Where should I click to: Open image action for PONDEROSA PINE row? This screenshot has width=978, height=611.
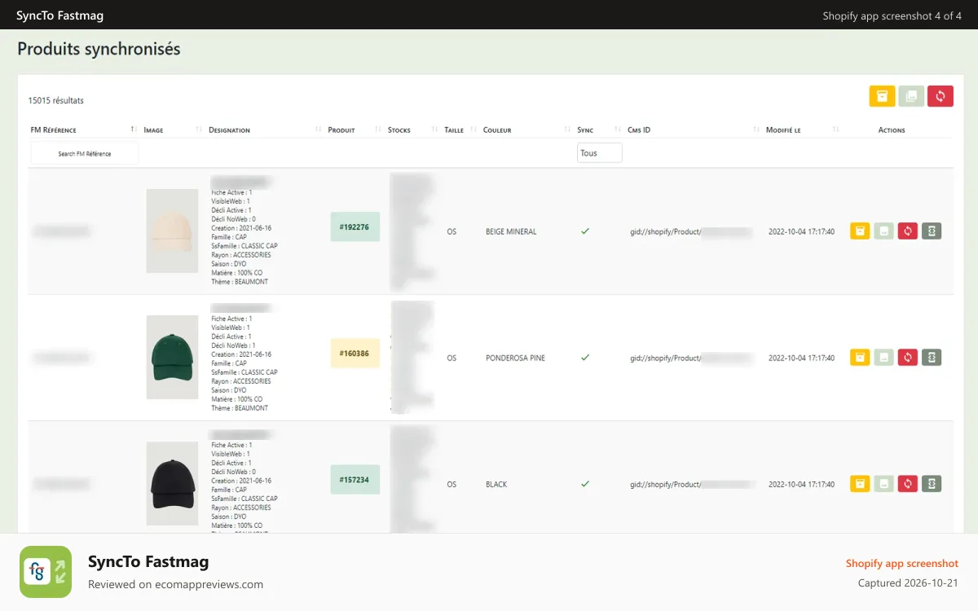click(x=884, y=358)
